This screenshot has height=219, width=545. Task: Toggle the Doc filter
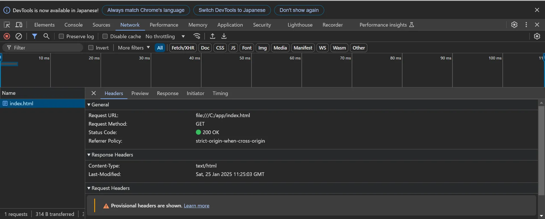[205, 48]
